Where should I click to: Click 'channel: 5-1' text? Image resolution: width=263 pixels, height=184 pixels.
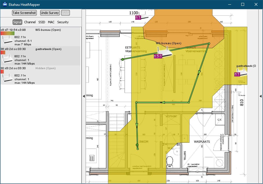tap(23, 41)
